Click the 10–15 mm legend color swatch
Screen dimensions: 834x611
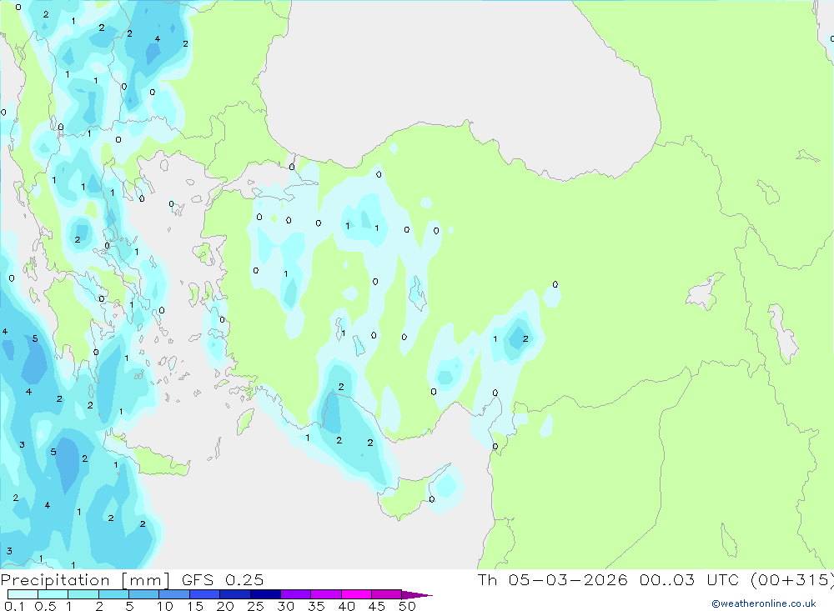[x=174, y=594]
